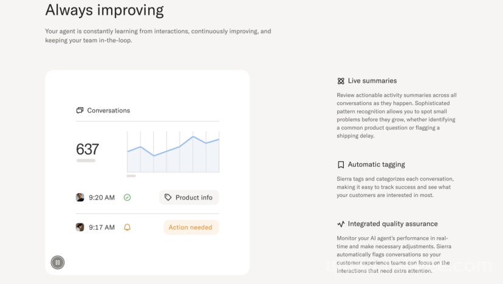The image size is (503, 284).
Task: Click the Automatic tagging bookmark icon
Action: pyautogui.click(x=341, y=165)
